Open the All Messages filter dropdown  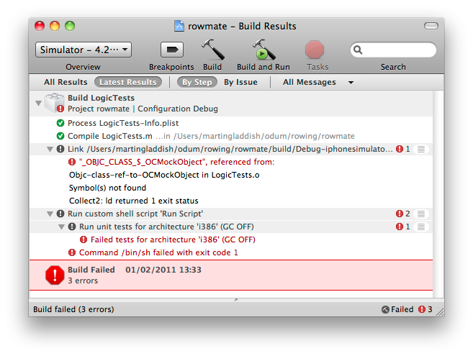click(x=317, y=82)
